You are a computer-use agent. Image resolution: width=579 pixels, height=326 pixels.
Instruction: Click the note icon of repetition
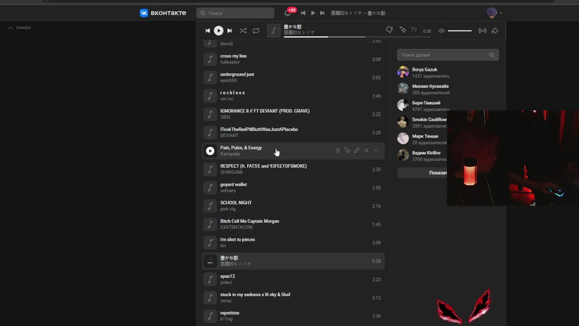210,316
